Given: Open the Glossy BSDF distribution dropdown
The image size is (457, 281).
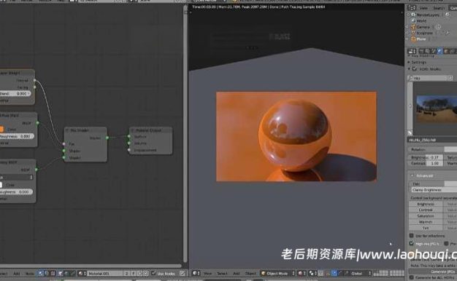Looking at the screenshot, I should (16, 177).
